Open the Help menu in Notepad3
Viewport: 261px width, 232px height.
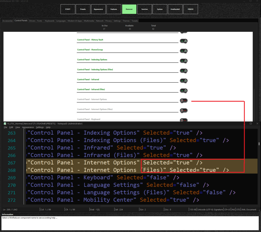click(x=48, y=127)
